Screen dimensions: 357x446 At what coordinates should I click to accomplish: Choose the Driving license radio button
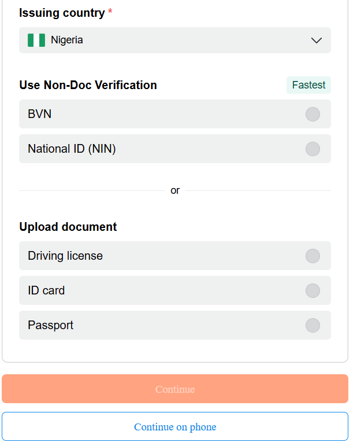[313, 256]
